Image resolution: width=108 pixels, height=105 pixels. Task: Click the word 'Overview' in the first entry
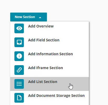[x=45, y=26]
